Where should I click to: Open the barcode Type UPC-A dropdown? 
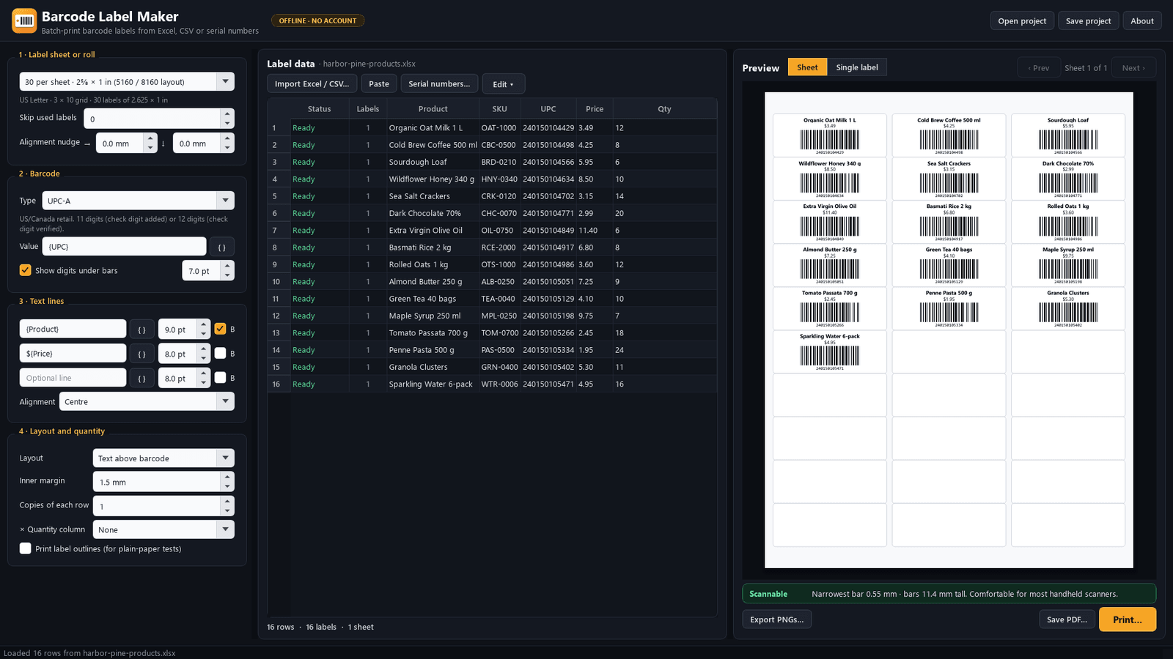tap(138, 201)
